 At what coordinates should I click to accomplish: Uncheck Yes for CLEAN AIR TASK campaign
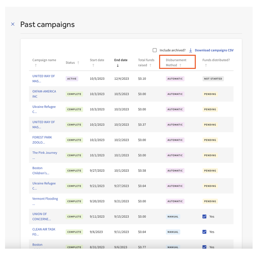[204, 232]
